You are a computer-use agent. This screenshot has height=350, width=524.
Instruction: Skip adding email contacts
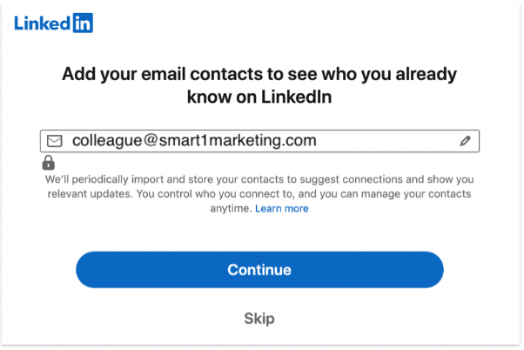point(259,319)
